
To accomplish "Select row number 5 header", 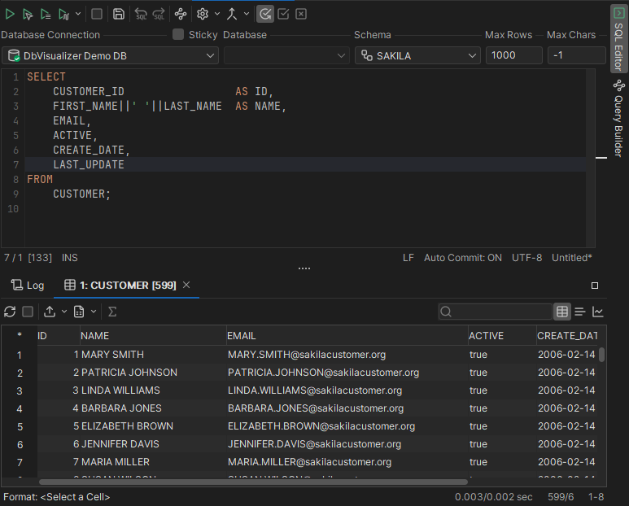I will tap(20, 426).
